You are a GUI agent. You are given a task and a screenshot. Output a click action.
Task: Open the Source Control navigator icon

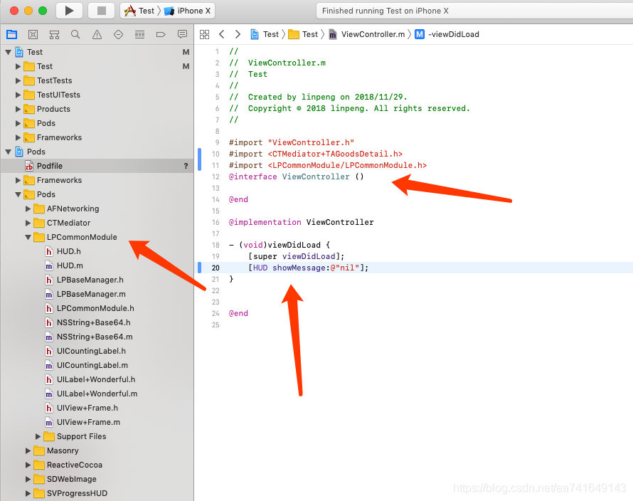(33, 34)
